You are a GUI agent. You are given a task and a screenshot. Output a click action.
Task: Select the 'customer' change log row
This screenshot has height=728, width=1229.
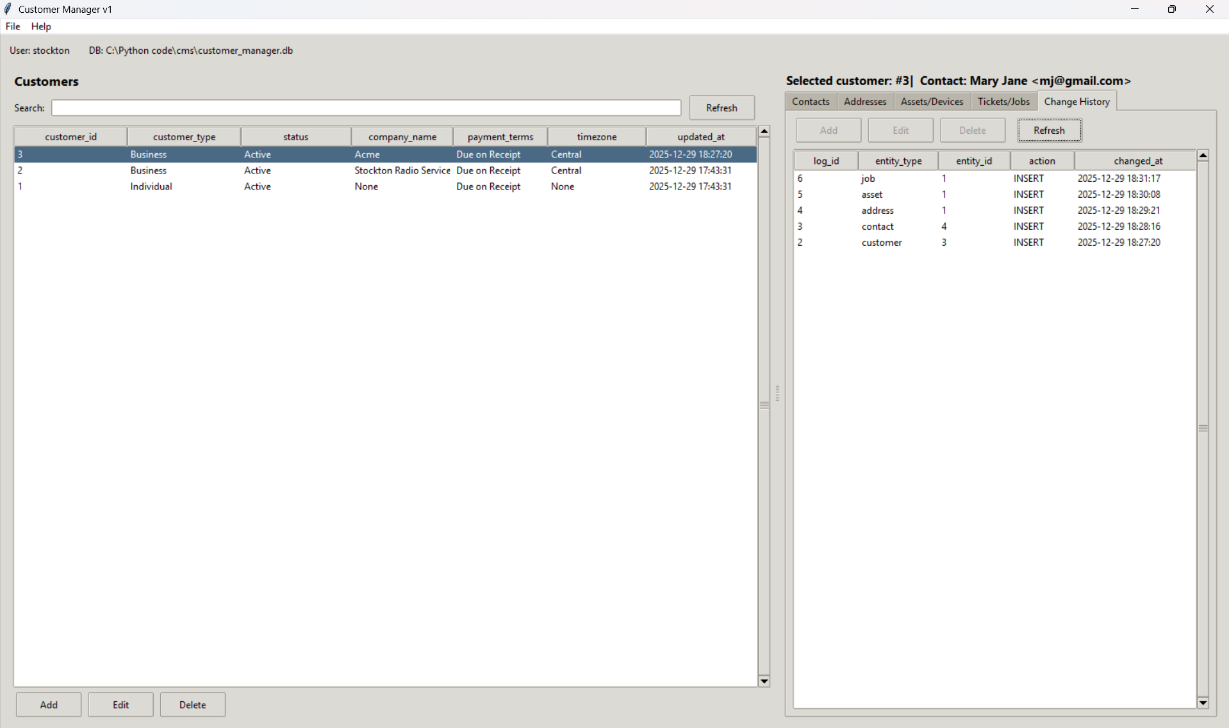[x=994, y=242]
